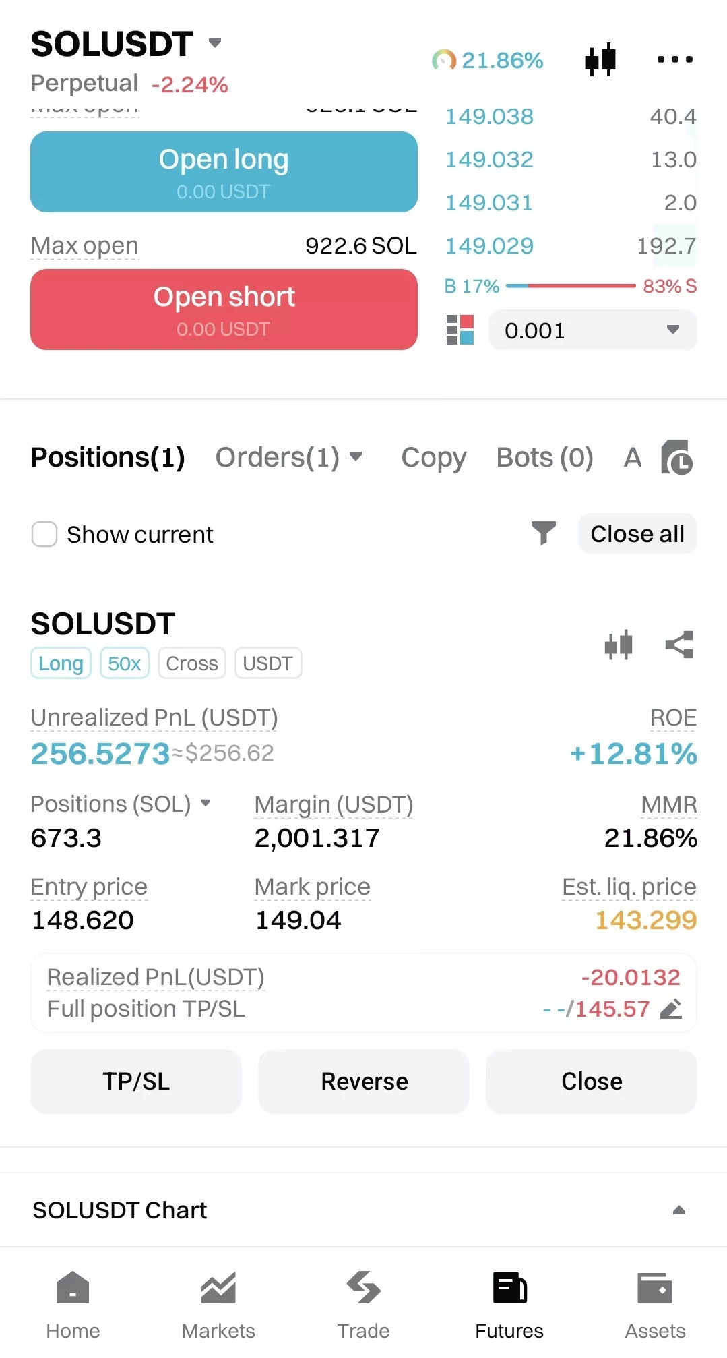Image resolution: width=727 pixels, height=1358 pixels.
Task: Expand the Orders(1) dropdown arrow
Action: coord(356,456)
